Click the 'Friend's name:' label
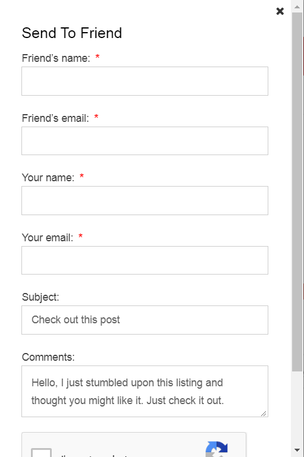Screen dimensions: 304x457 (56, 58)
